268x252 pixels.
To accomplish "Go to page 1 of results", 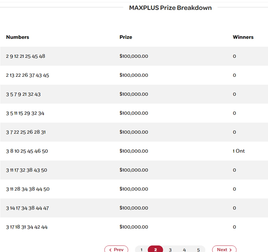I will coord(141,250).
